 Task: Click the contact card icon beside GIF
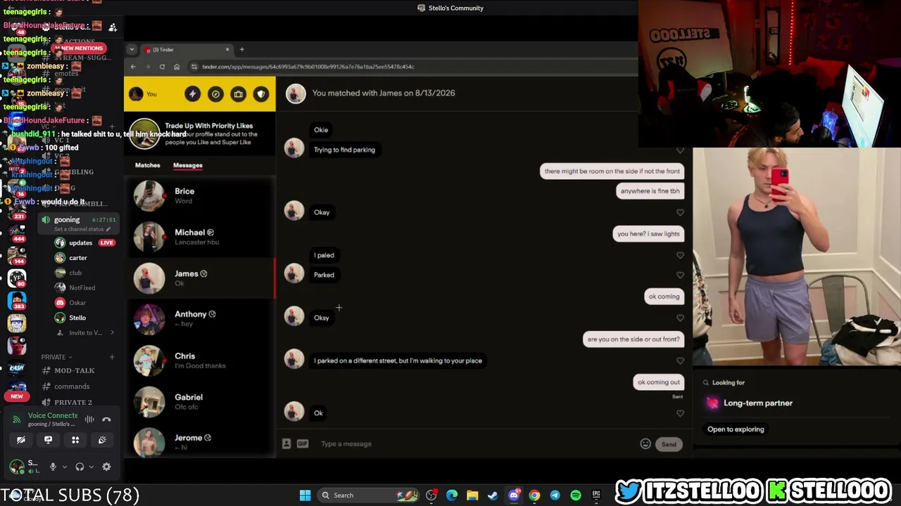point(286,443)
